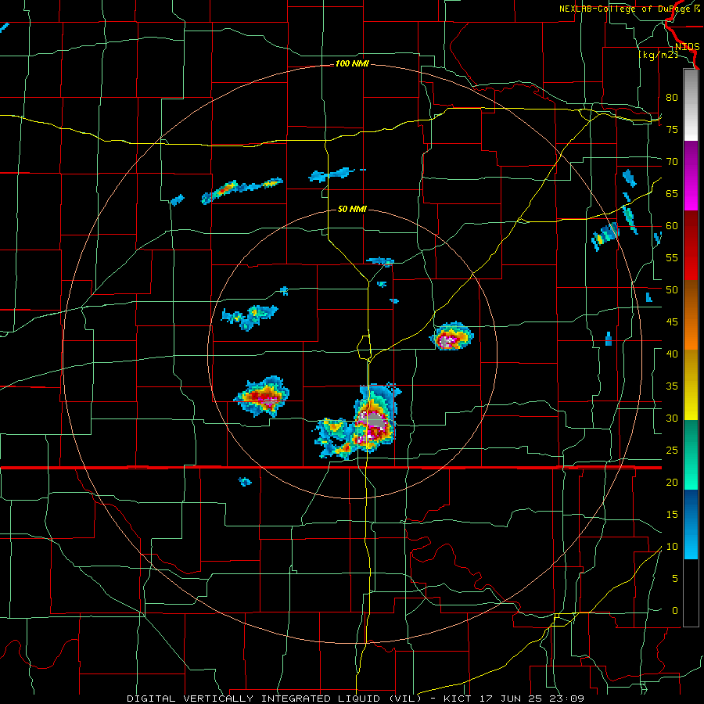Click the gray-white top segment of the color bar
The width and height of the screenshot is (704, 704).
click(x=691, y=105)
